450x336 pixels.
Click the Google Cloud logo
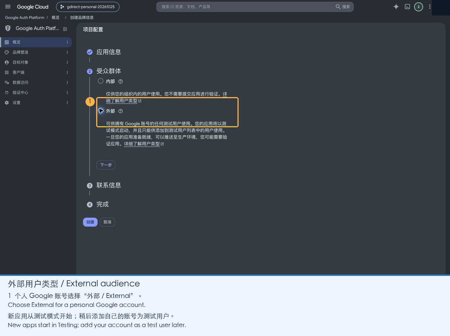click(x=33, y=7)
